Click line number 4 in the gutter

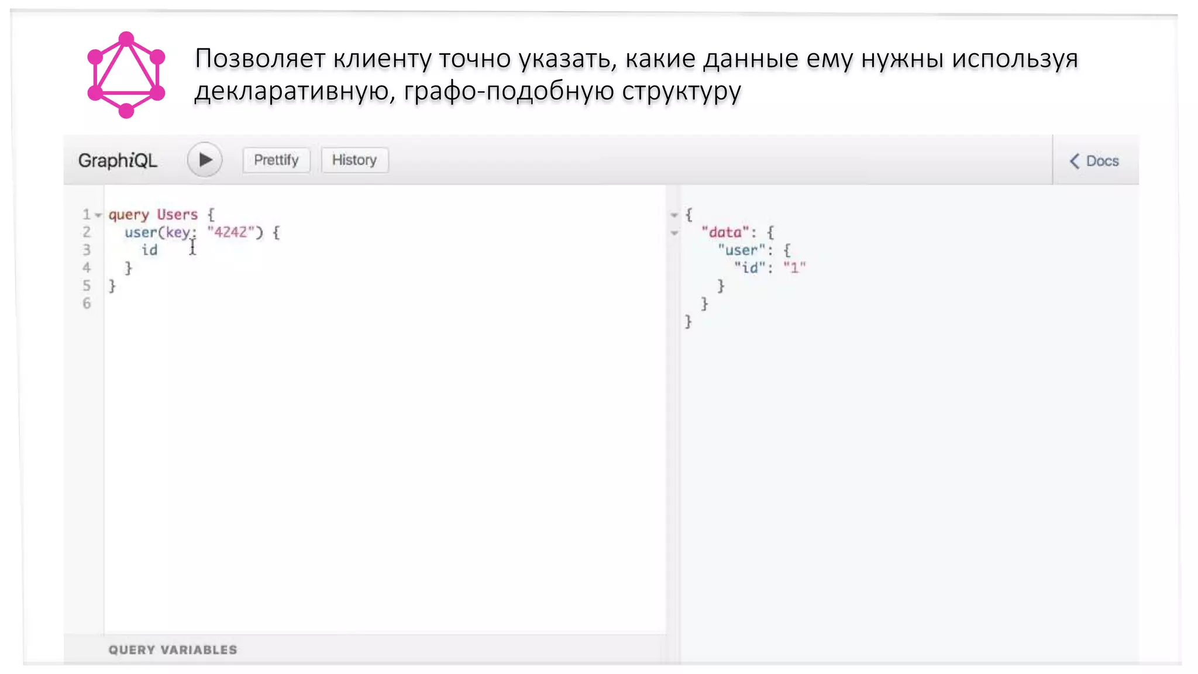coord(87,267)
